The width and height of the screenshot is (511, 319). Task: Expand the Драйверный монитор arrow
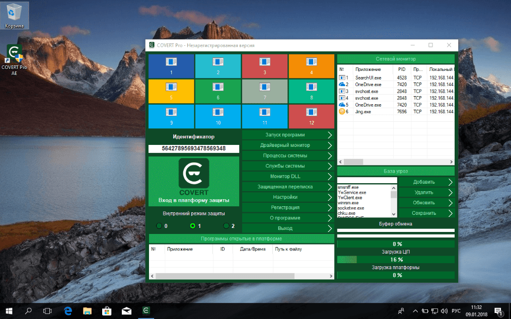pyautogui.click(x=329, y=145)
